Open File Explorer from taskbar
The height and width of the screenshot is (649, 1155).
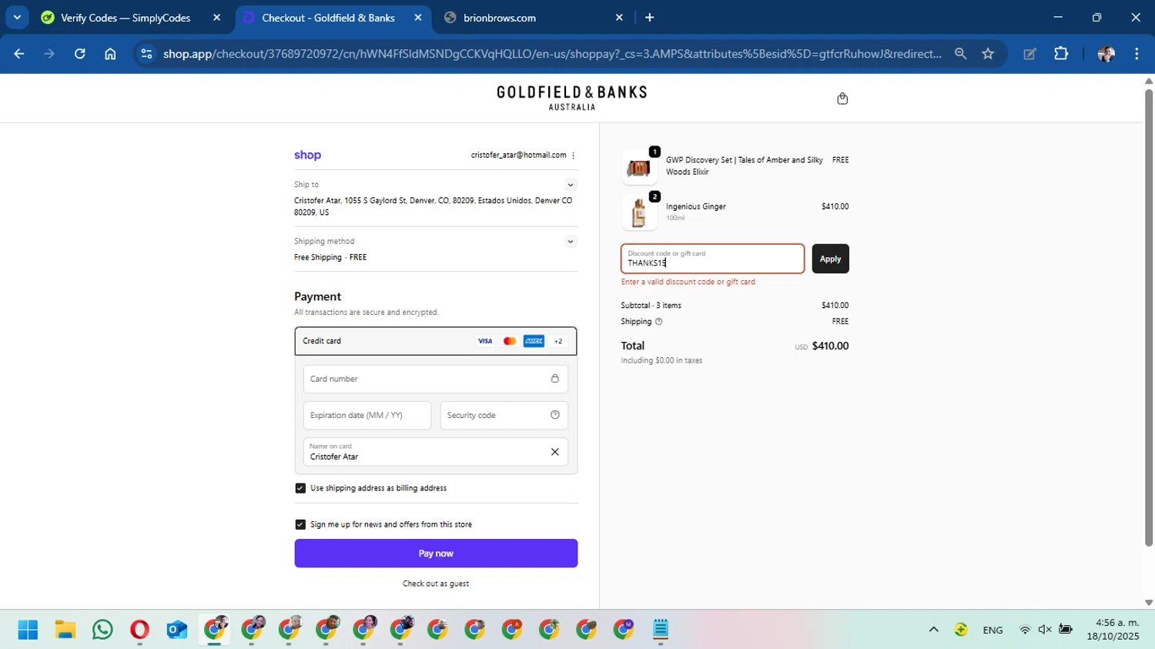[x=65, y=630]
